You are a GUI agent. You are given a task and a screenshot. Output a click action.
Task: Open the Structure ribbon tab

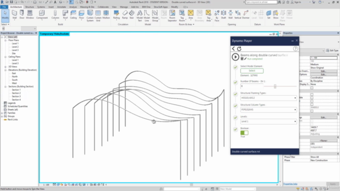[x=30, y=7]
